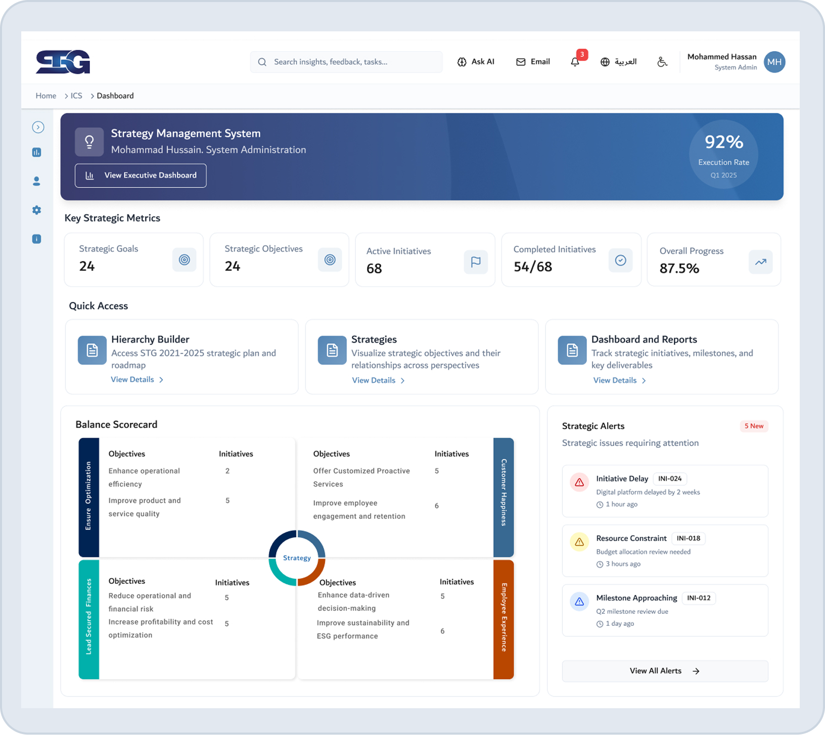Viewport: 825px width, 735px height.
Task: Click View Executive Dashboard
Action: (x=141, y=175)
